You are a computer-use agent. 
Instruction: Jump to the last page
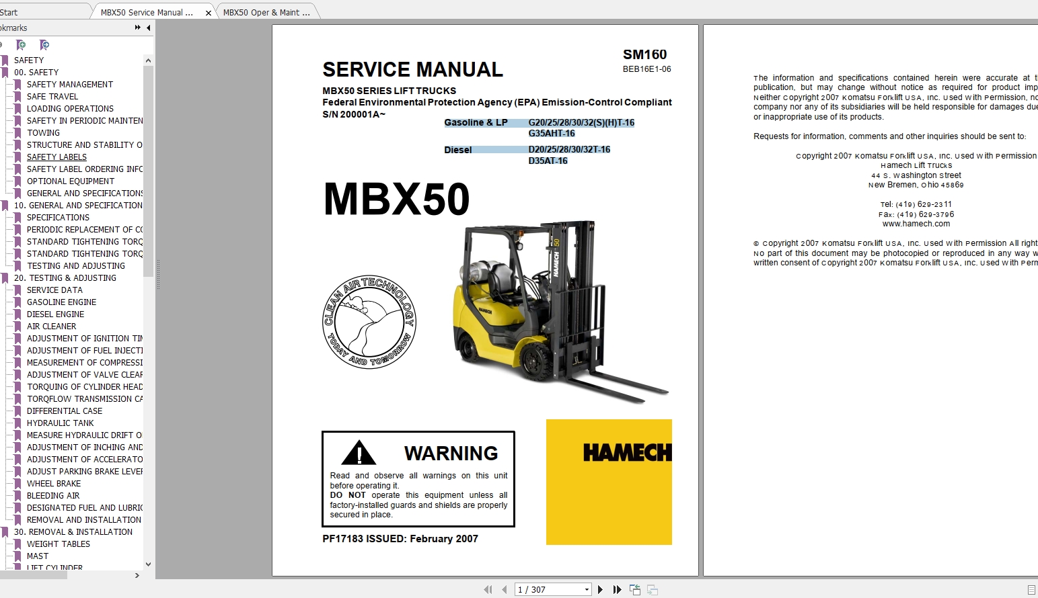coord(618,589)
